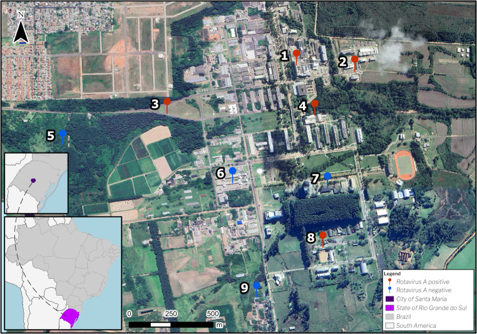Select the red pin at site 2
This screenshot has width=477, height=334.
tap(355, 64)
